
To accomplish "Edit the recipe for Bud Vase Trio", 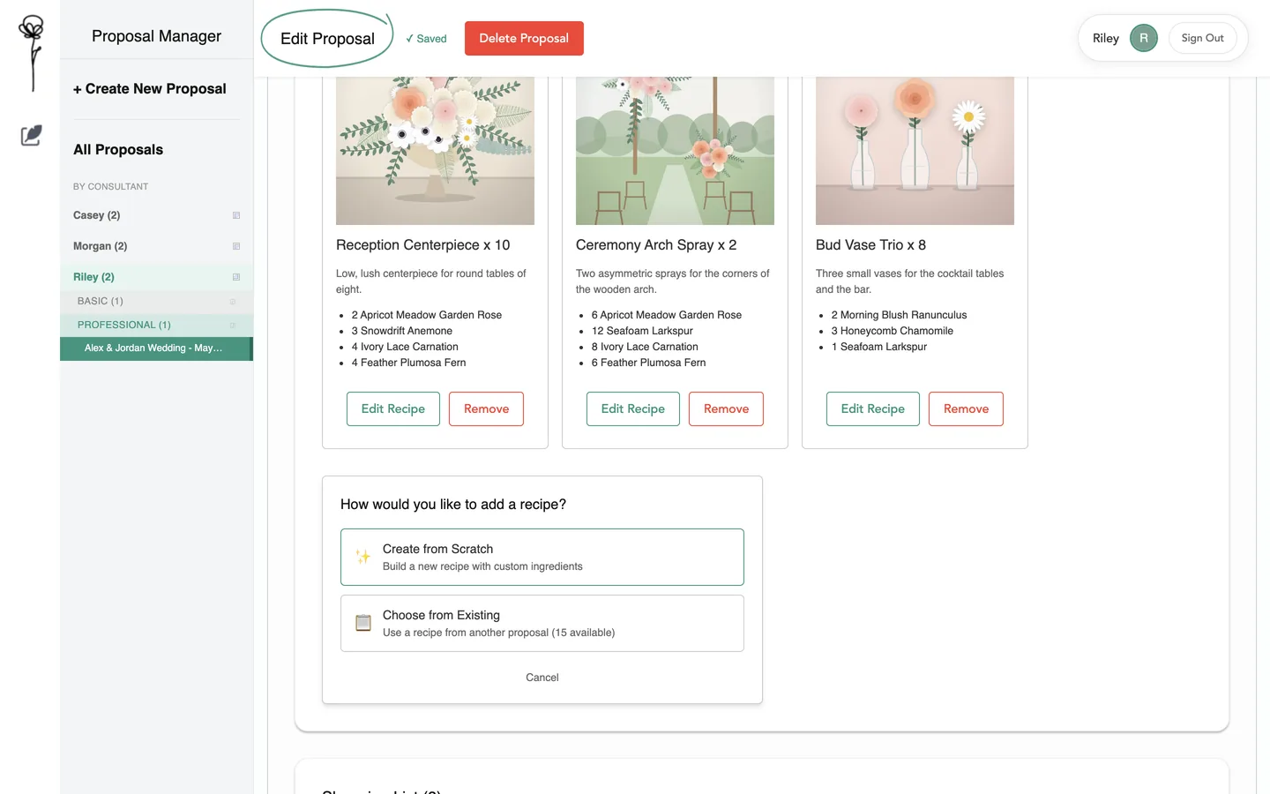I will point(873,408).
